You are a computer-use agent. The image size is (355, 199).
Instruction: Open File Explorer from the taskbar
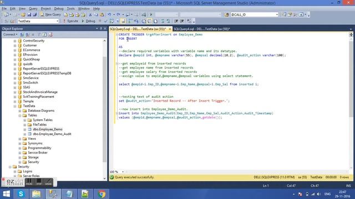pyautogui.click(x=37, y=194)
